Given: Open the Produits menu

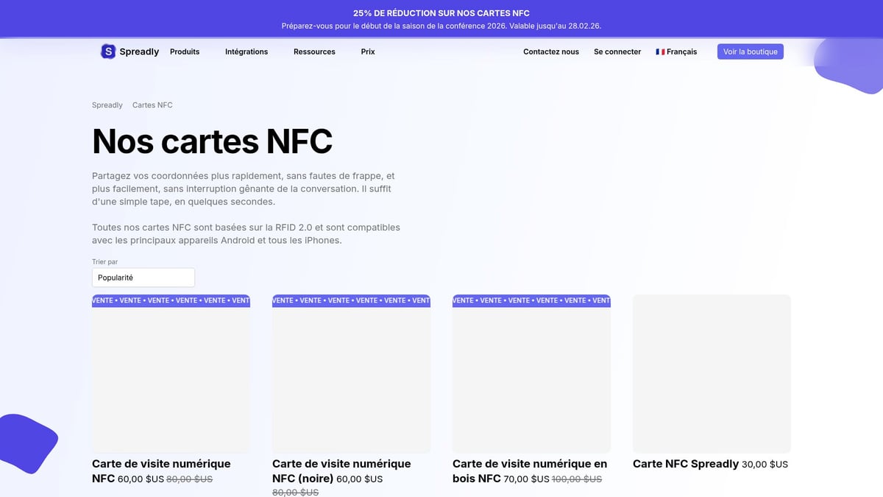Looking at the screenshot, I should [x=185, y=52].
